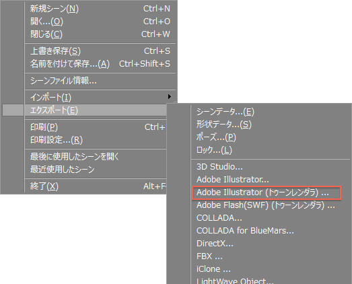The image size is (352, 284).
Task: Choose Adobe Flash(SWF) (トゥーンレンダラ) export
Action: coord(271,205)
